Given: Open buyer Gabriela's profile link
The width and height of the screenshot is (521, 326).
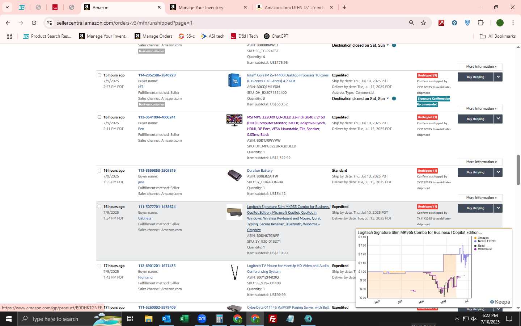Looking at the screenshot, I should [145, 218].
